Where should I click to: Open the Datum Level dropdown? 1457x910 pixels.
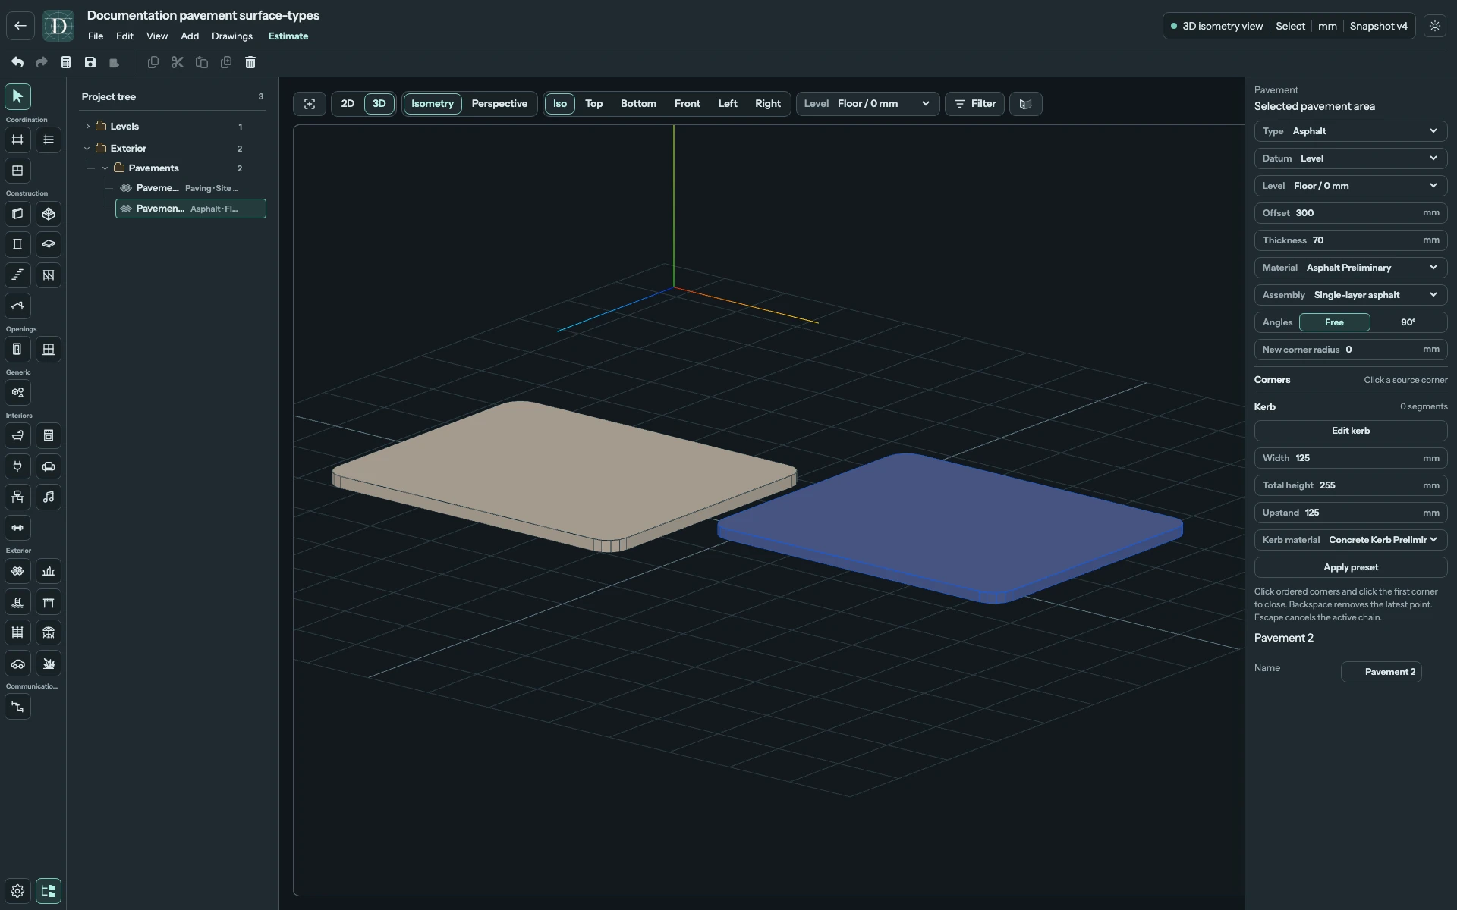[x=1351, y=158]
